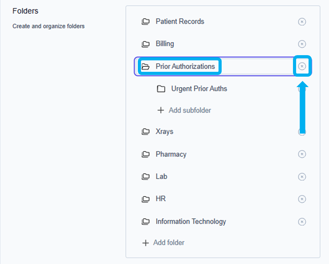Screen dimensions: 329x264
Task: Click the Pharmacy folder icon
Action: 145,154
